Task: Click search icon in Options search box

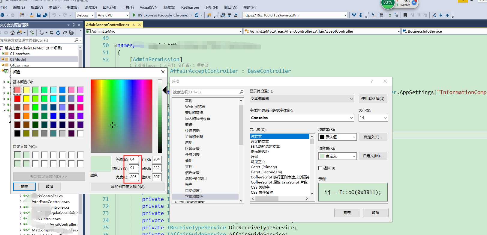Action: point(241,92)
